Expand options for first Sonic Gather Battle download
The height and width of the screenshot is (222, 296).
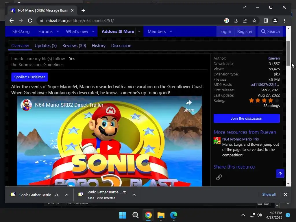pos(67,195)
